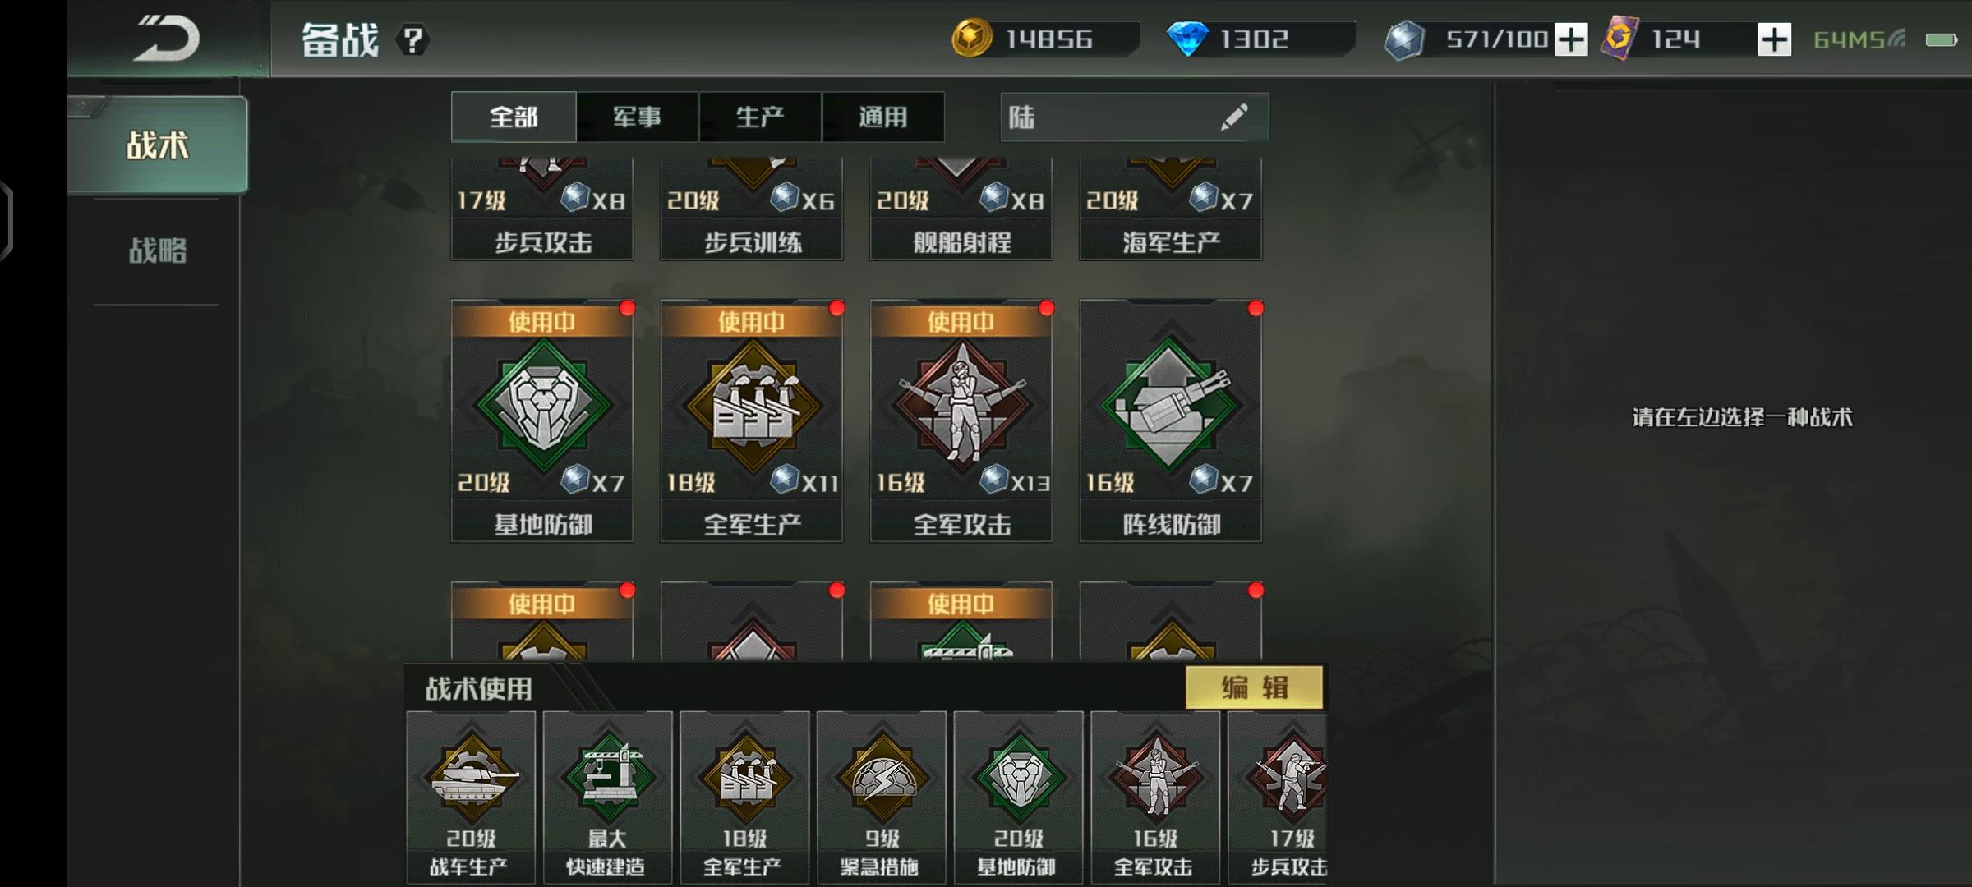
Task: Select the 全部 filter tab
Action: [514, 117]
